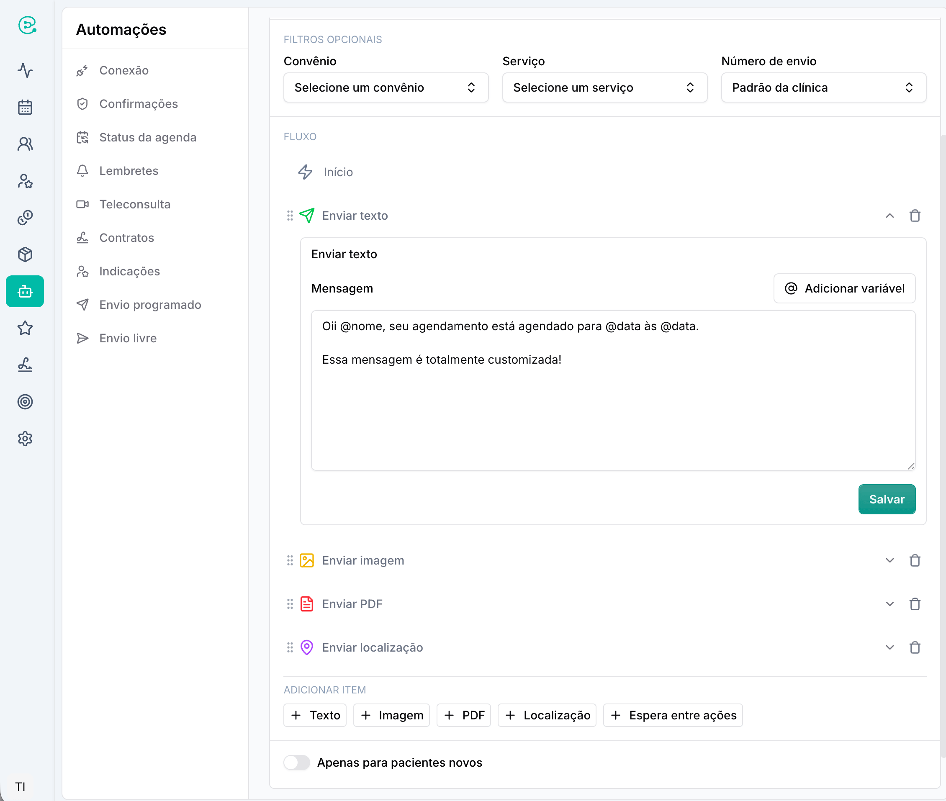Click the activity monitor icon at sidebar top
This screenshot has height=801, width=946.
pos(26,71)
